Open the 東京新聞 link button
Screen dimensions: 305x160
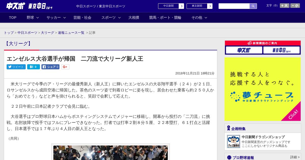point(197,6)
